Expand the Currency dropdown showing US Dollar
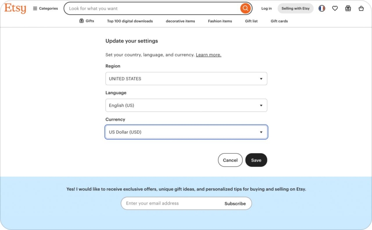This screenshot has height=230, width=372. 186,132
